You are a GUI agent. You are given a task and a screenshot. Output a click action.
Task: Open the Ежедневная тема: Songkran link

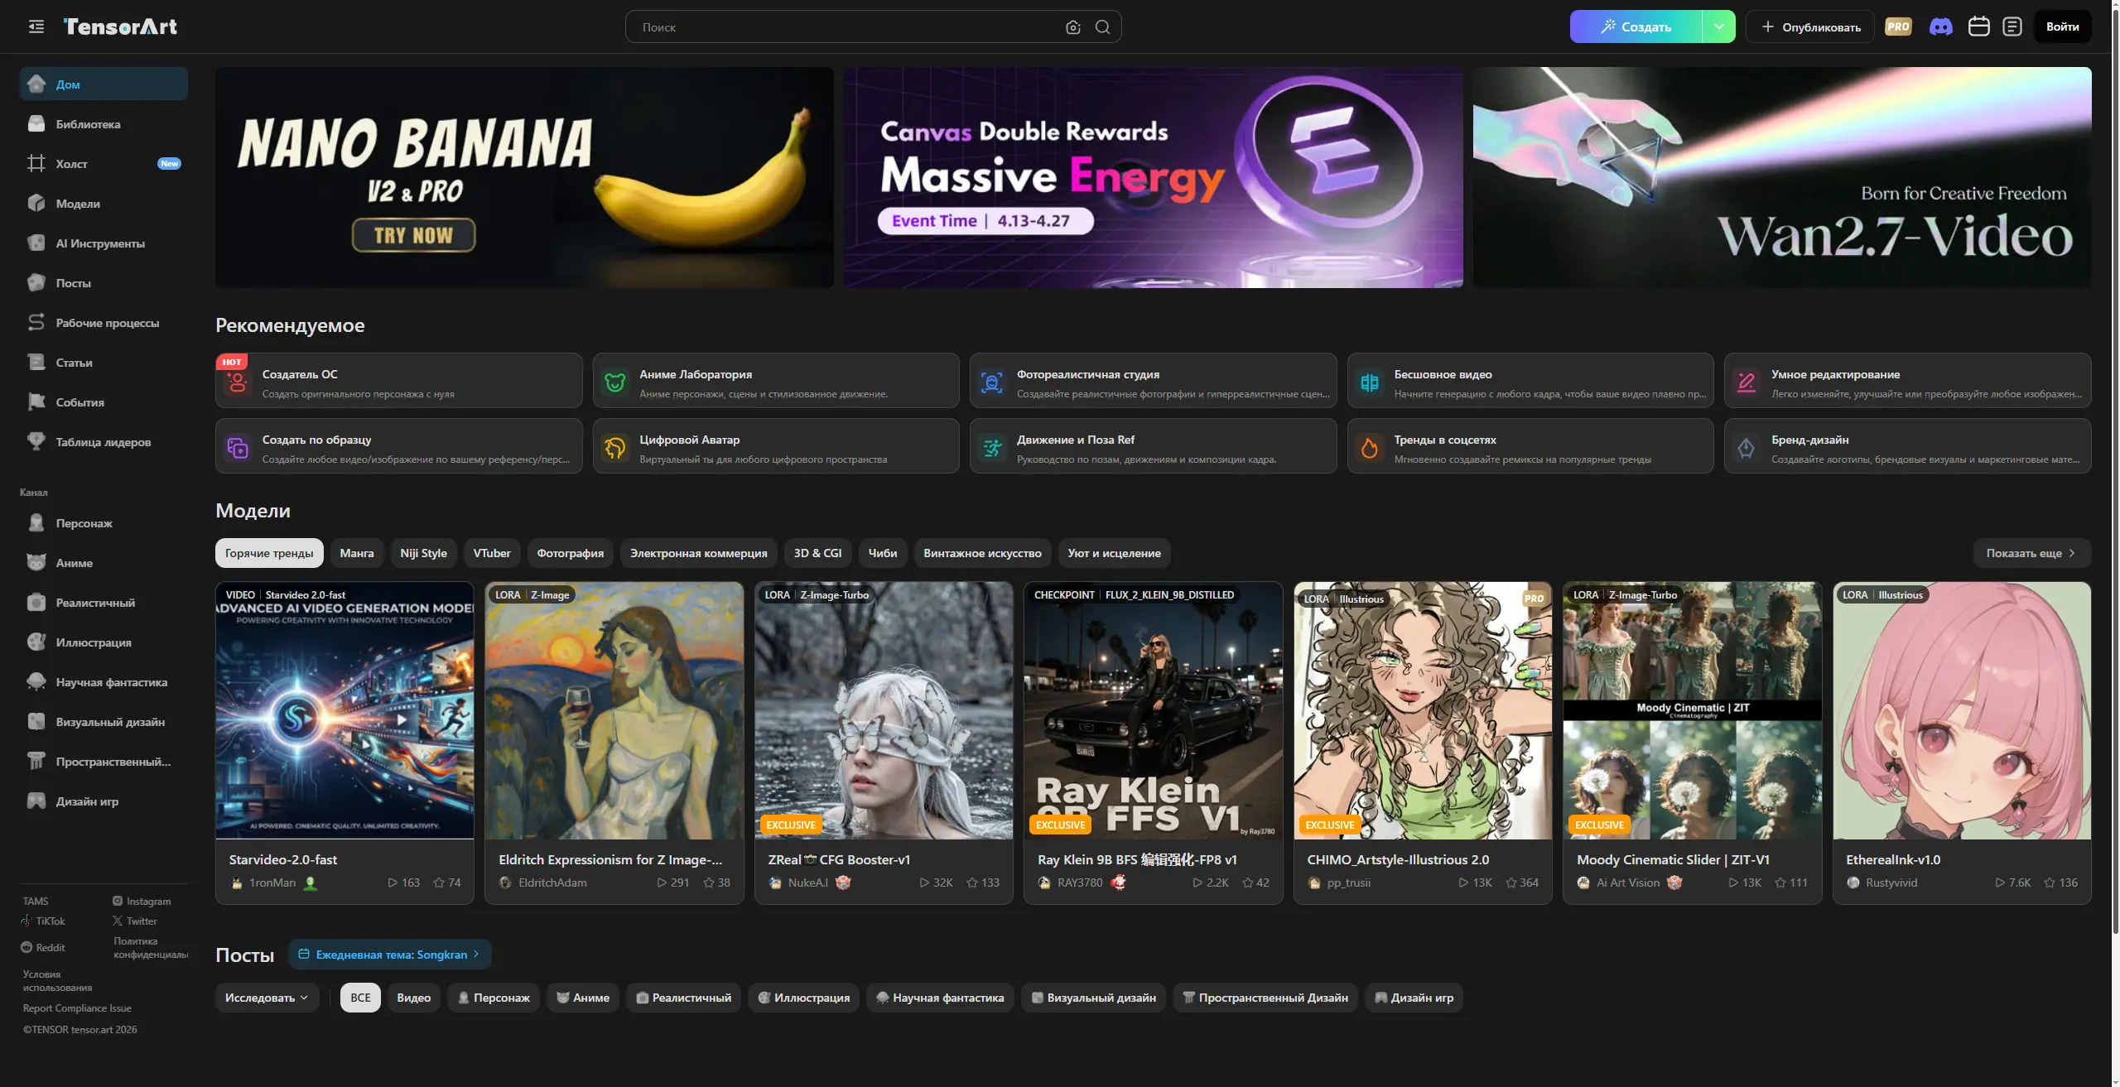pyautogui.click(x=390, y=955)
